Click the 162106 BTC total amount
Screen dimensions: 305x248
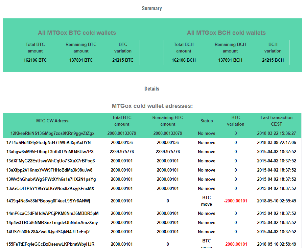pyautogui.click(x=35, y=60)
